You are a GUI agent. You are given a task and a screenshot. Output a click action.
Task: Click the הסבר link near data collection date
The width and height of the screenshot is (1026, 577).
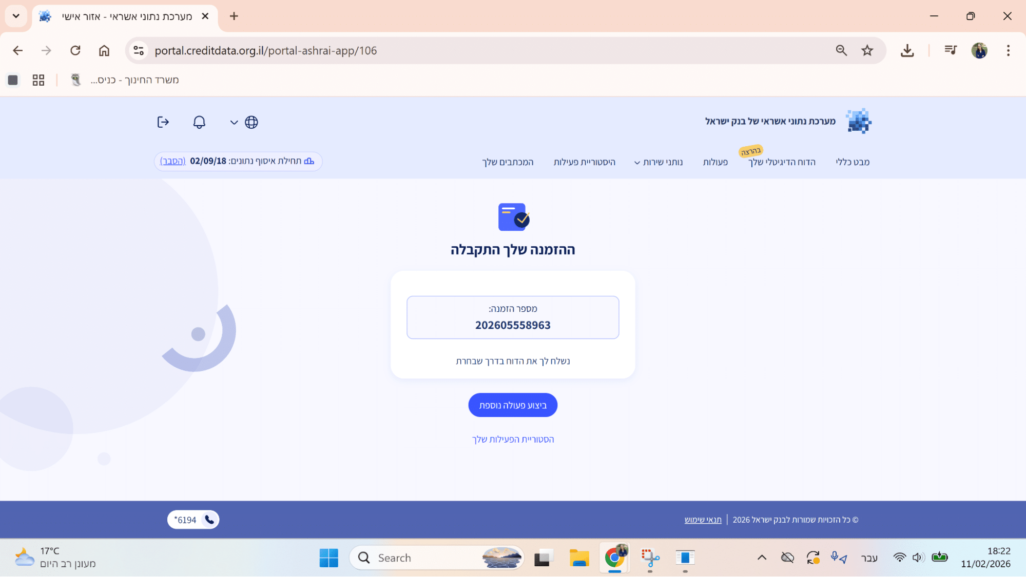[x=173, y=161]
